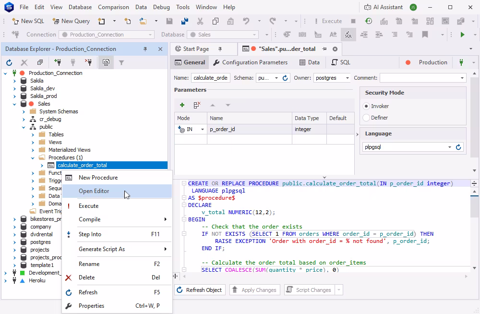Select the dvdrental database
This screenshot has width=480, height=314.
click(41, 234)
